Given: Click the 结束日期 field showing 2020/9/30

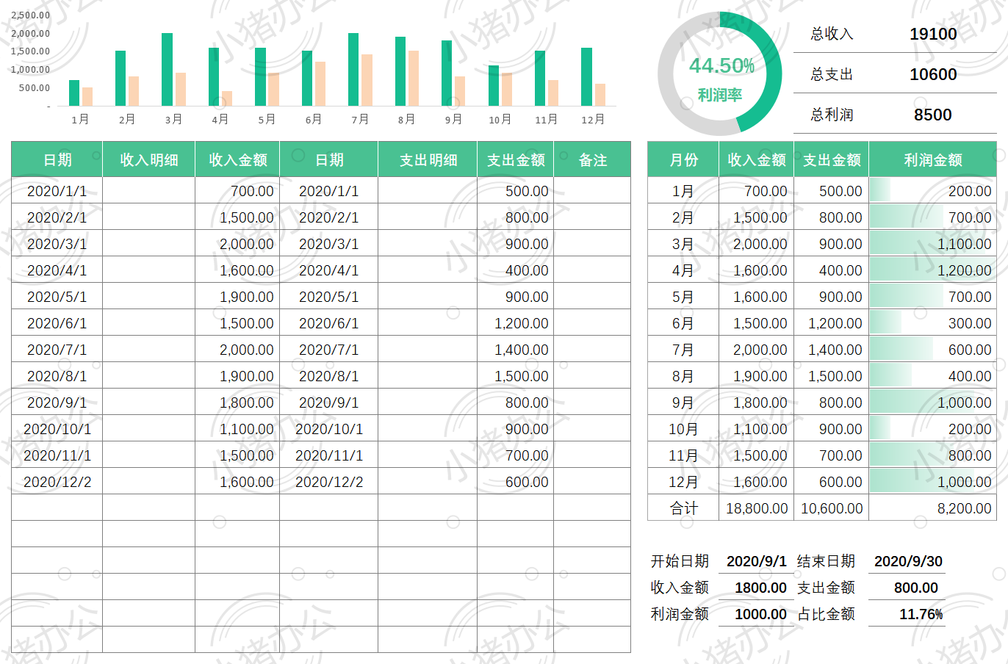Looking at the screenshot, I should (x=908, y=561).
